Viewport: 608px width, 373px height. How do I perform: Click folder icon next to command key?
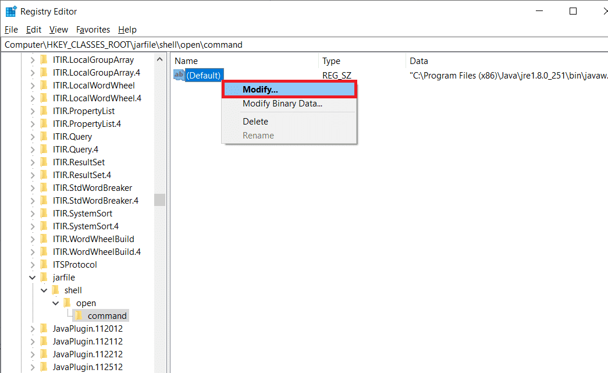point(79,315)
